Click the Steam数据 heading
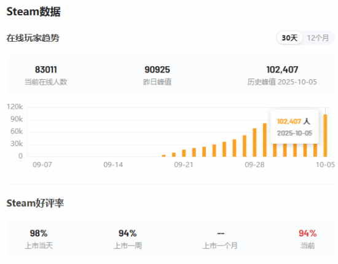Viewport: 338px width, 264px height. [34, 12]
